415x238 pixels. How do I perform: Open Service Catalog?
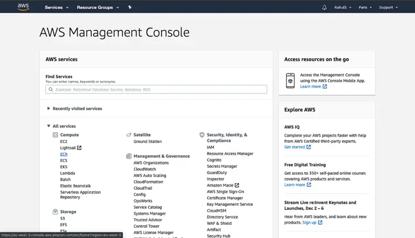(148, 208)
